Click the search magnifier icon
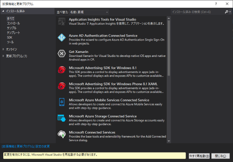This screenshot has height=162, width=233. pyautogui.click(x=226, y=12)
